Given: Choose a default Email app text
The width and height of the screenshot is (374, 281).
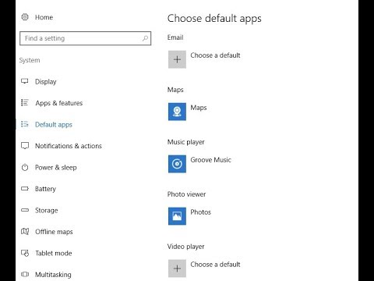Looking at the screenshot, I should pos(215,55).
